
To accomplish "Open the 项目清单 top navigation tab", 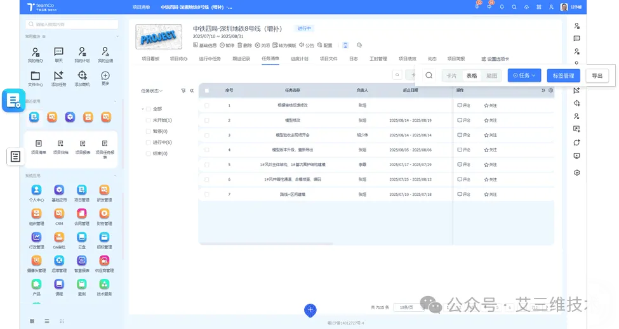I will (x=141, y=7).
